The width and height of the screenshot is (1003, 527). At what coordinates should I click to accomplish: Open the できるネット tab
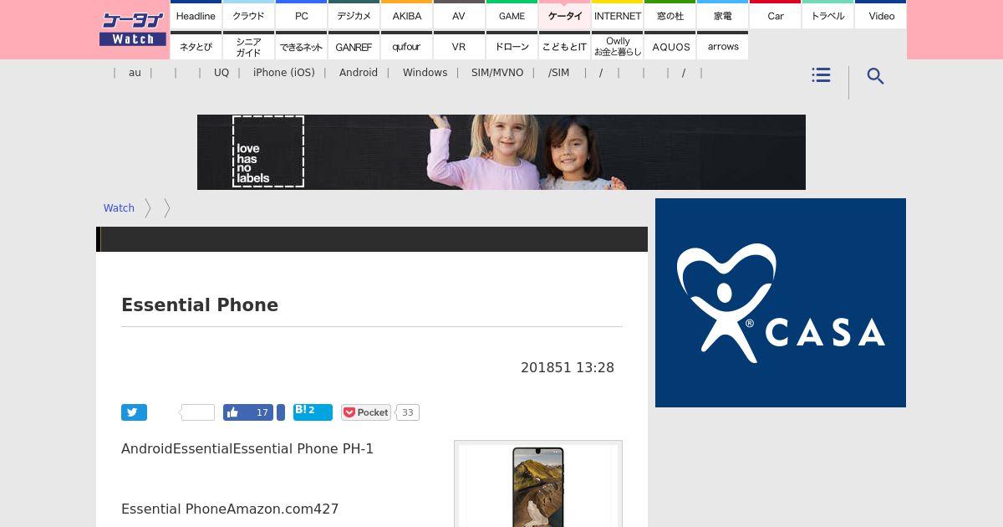[x=301, y=47]
